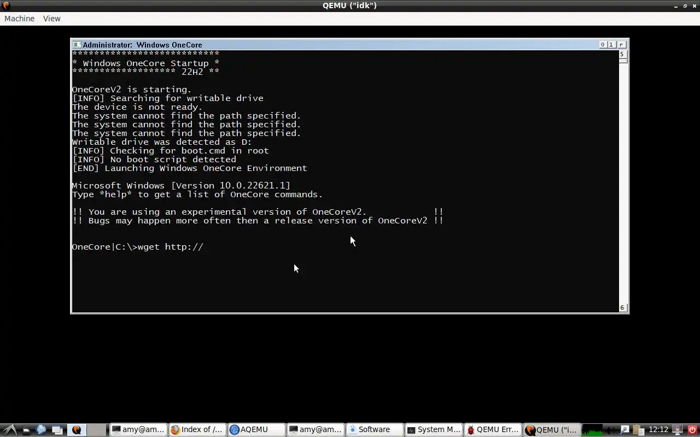700x437 pixels.
Task: Open the Lubuntu start menu bird icon
Action: pyautogui.click(x=10, y=430)
